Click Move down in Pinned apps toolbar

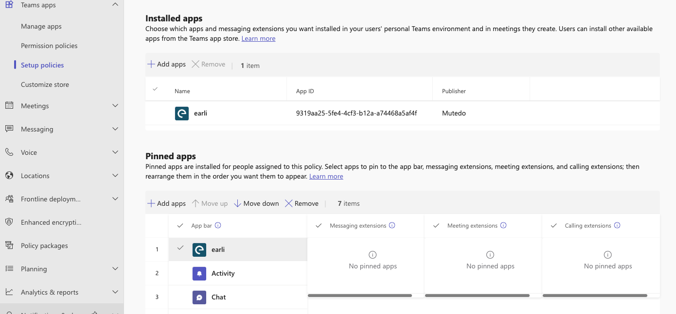(256, 203)
